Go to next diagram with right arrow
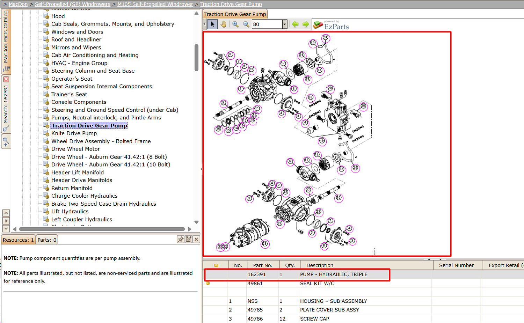 306,24
